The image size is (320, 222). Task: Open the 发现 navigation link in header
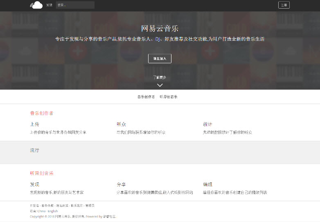click(49, 5)
